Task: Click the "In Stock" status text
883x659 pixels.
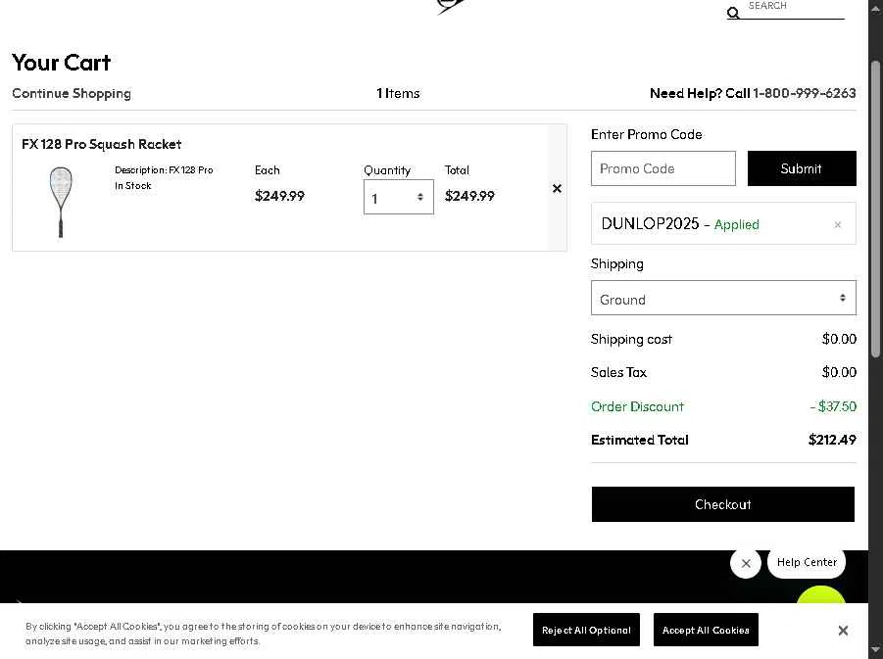Action: click(x=133, y=186)
